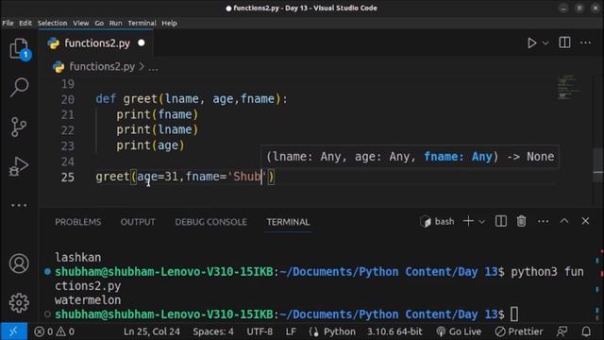
Task: Open terminal panel More Actions ellipsis
Action: 544,222
